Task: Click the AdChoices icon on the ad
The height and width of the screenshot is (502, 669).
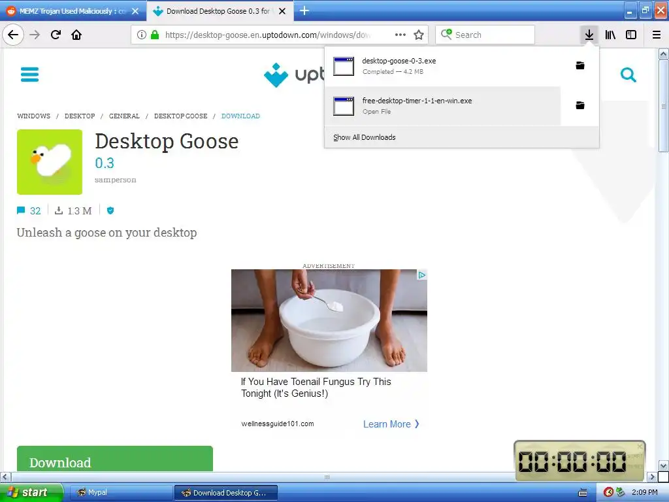Action: tap(421, 275)
